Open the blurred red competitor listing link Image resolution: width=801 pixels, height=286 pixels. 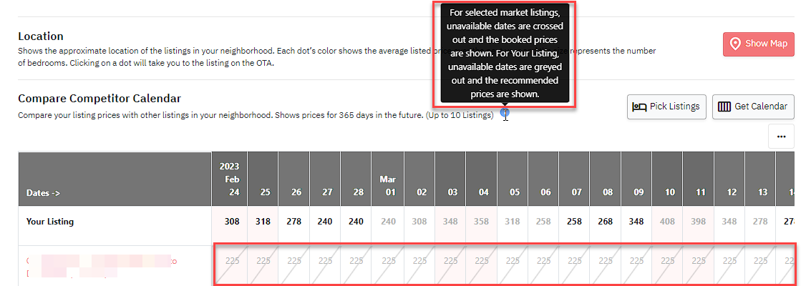coord(102,267)
